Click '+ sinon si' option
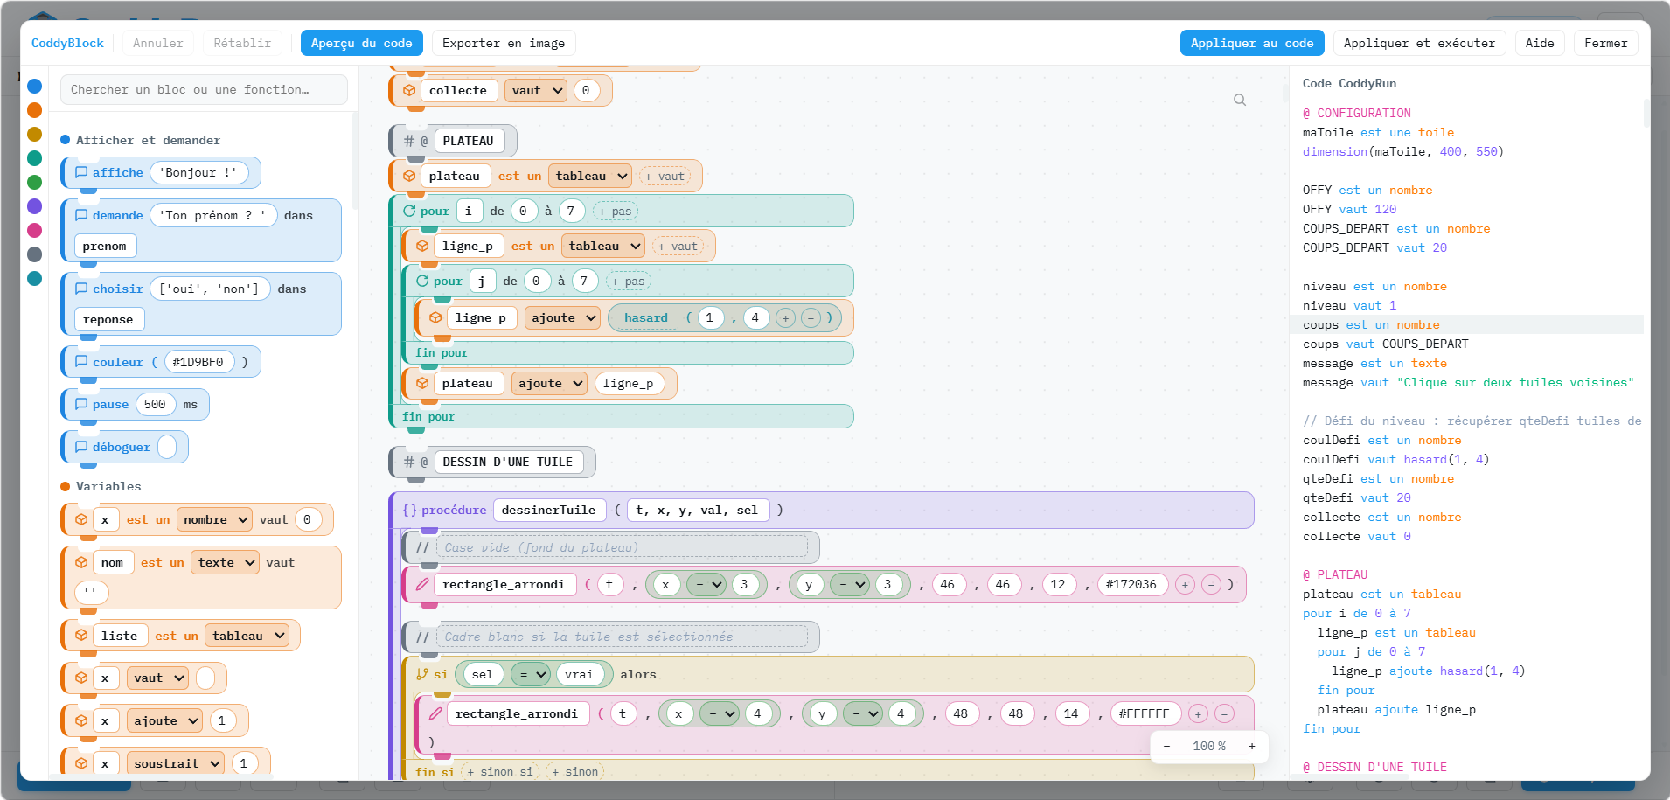Image resolution: width=1670 pixels, height=800 pixels. 500,771
